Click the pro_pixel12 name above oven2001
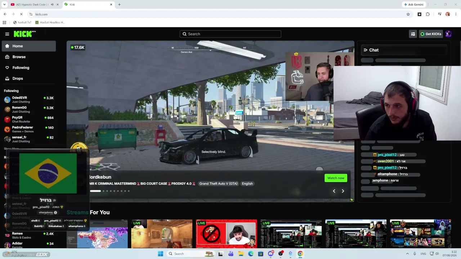 coord(387,155)
